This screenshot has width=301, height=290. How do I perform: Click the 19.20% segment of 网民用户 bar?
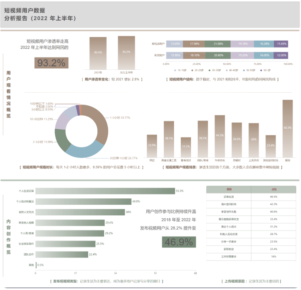(242, 55)
